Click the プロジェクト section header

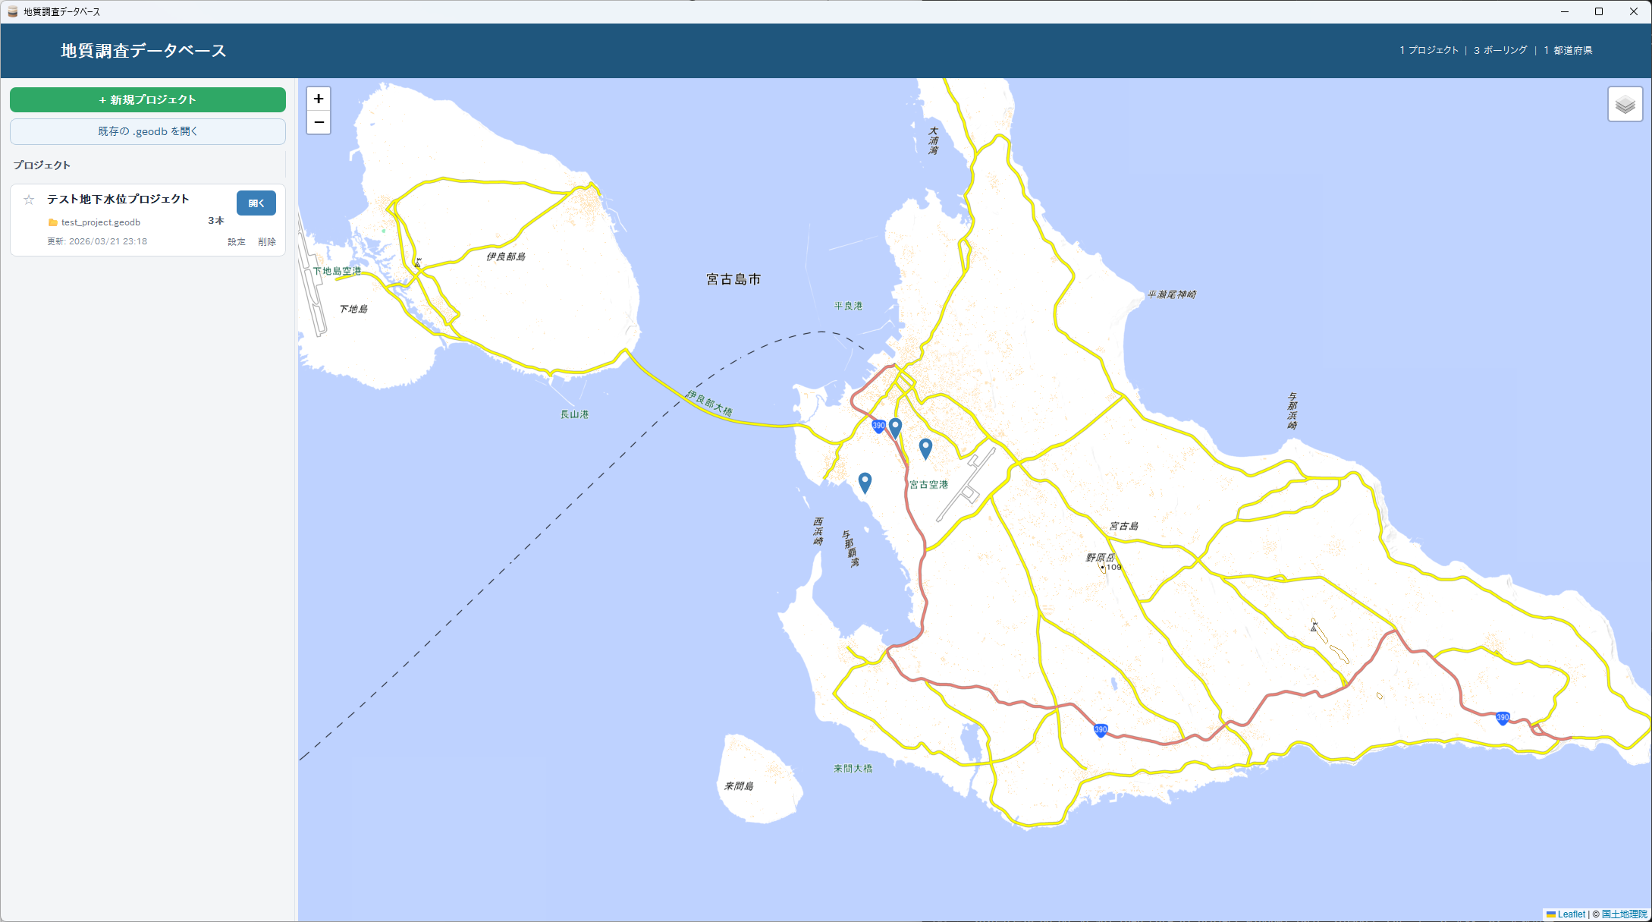[x=42, y=165]
